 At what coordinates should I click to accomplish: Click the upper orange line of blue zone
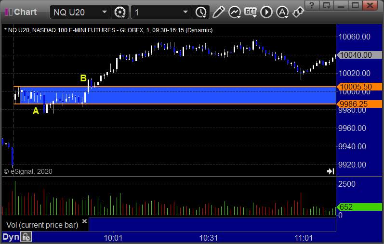tap(175, 87)
